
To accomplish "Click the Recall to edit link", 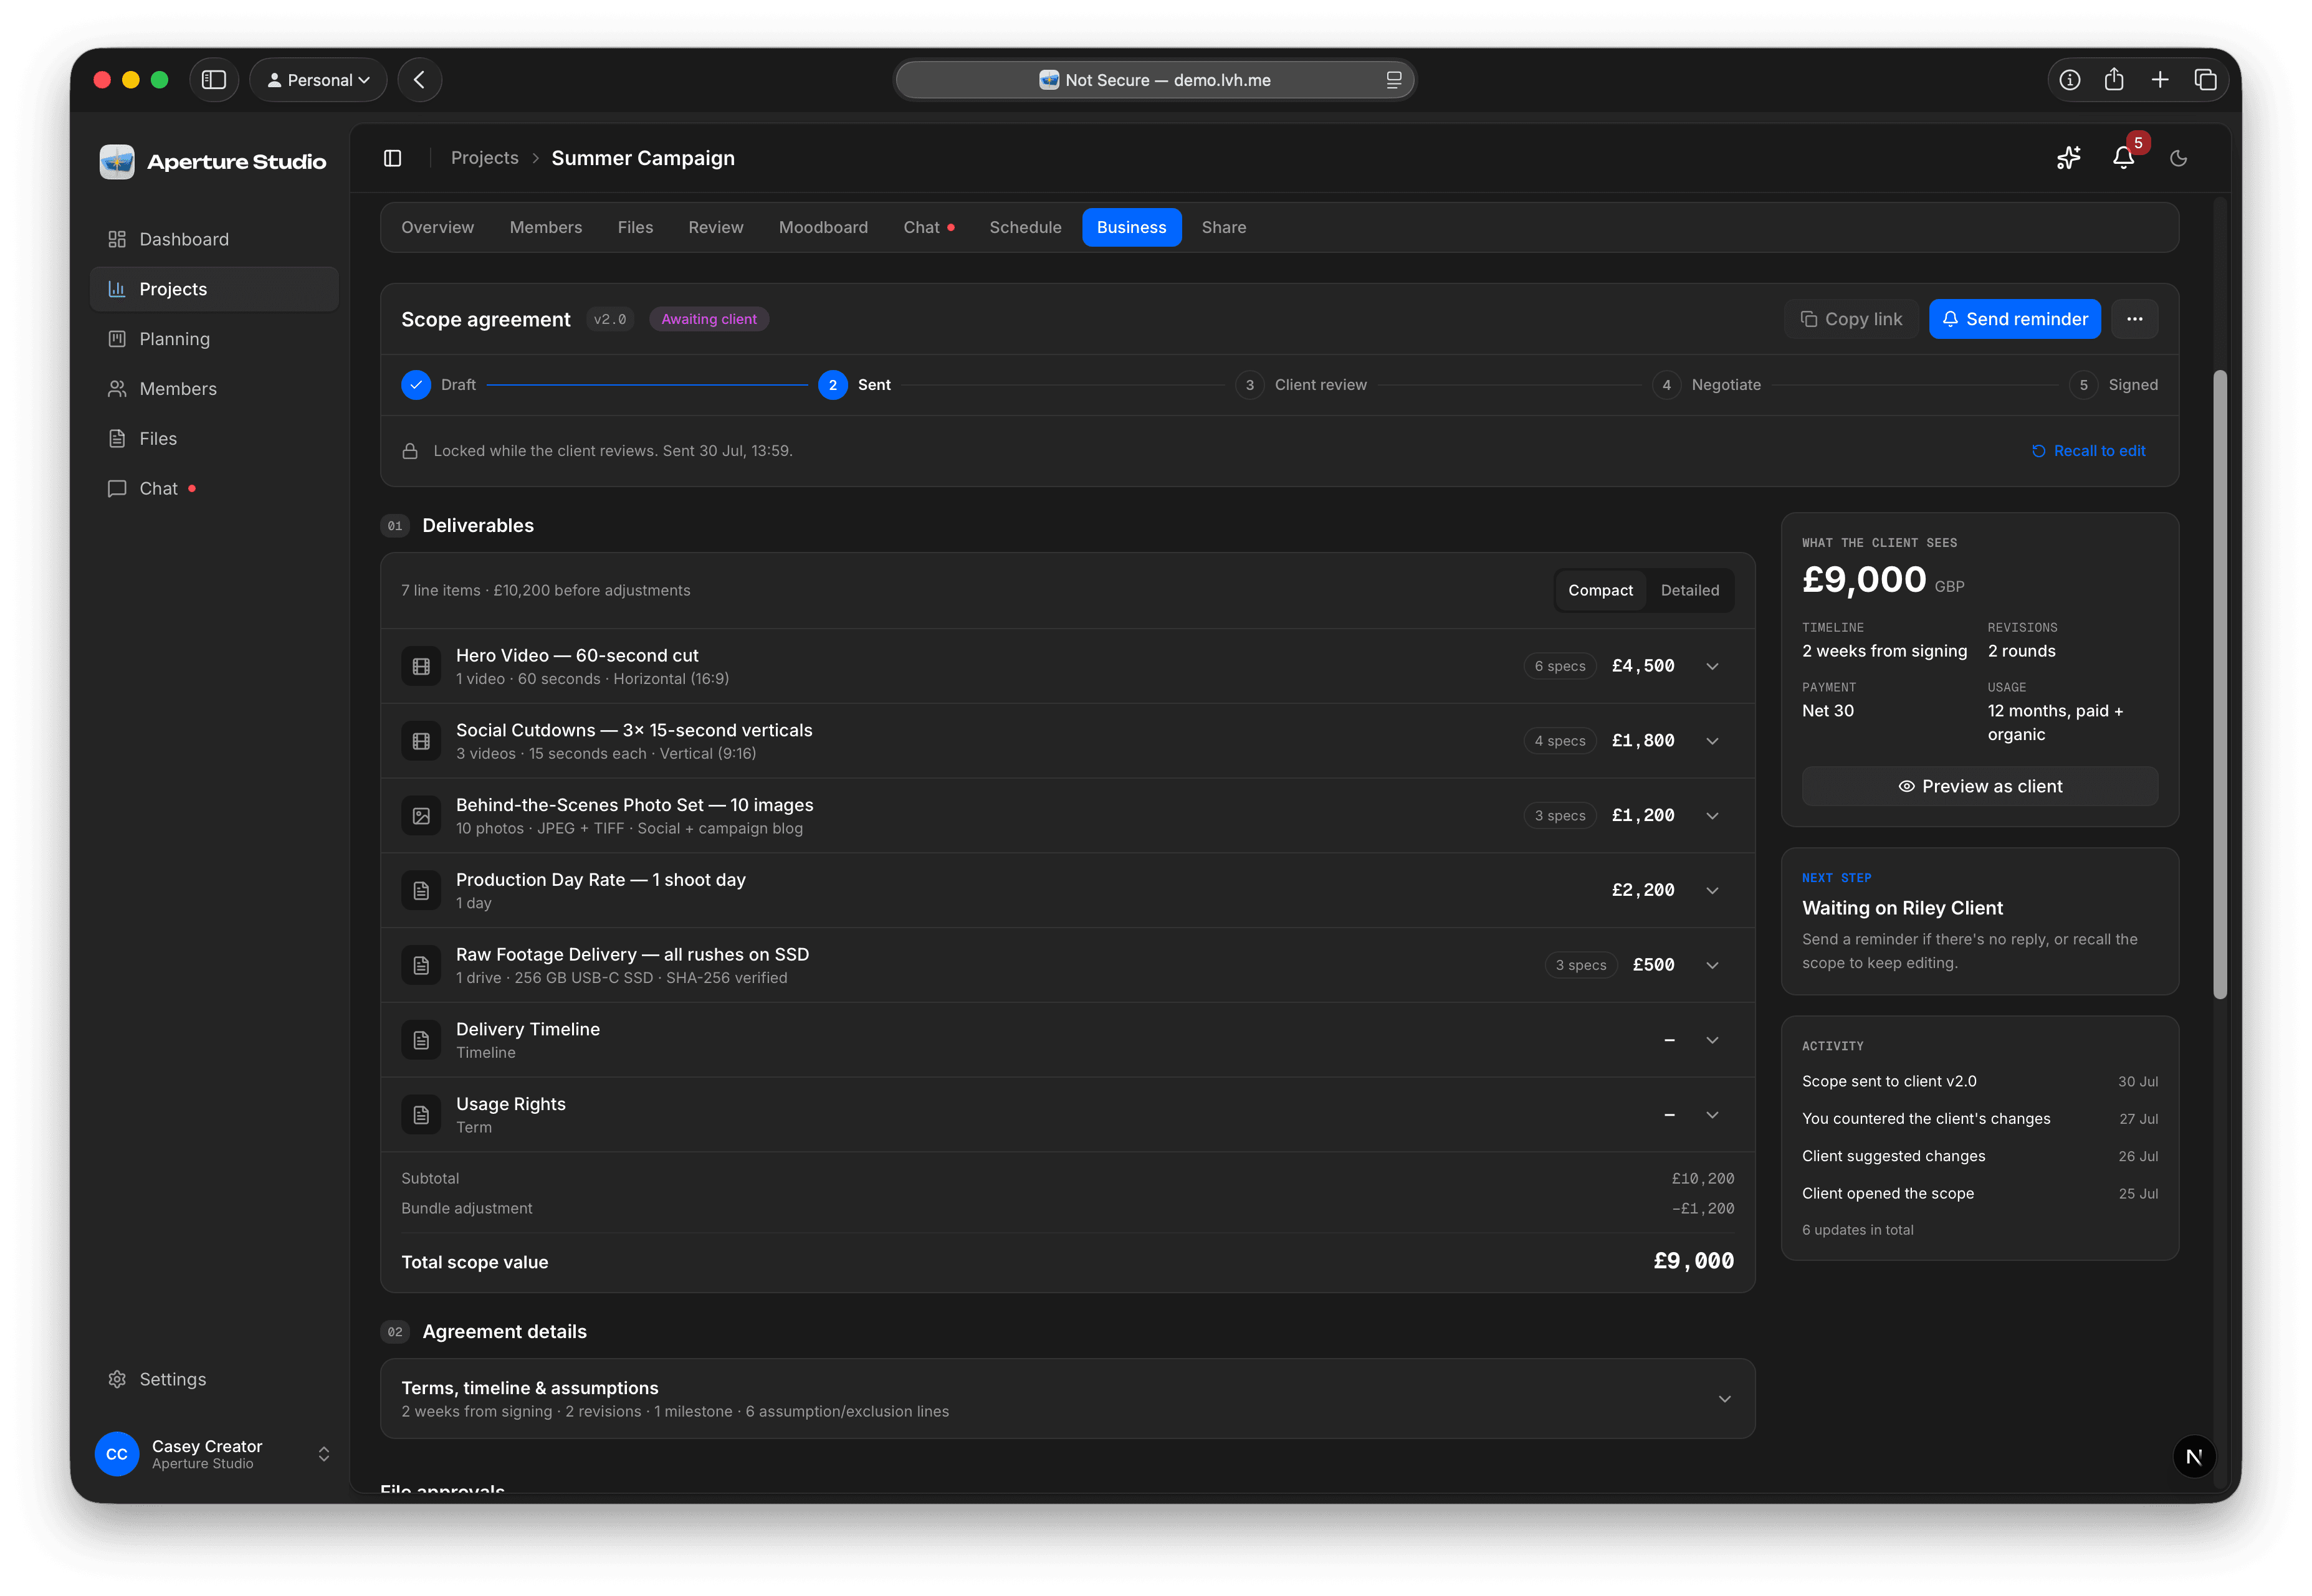I will coord(2088,451).
